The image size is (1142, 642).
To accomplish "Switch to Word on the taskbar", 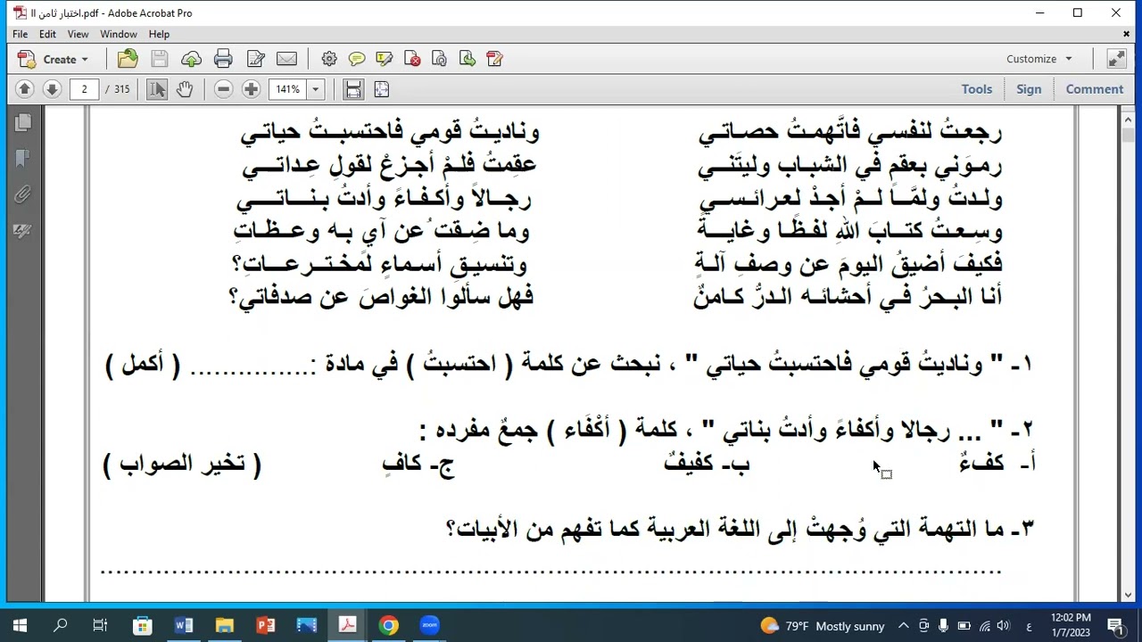I will tap(184, 626).
